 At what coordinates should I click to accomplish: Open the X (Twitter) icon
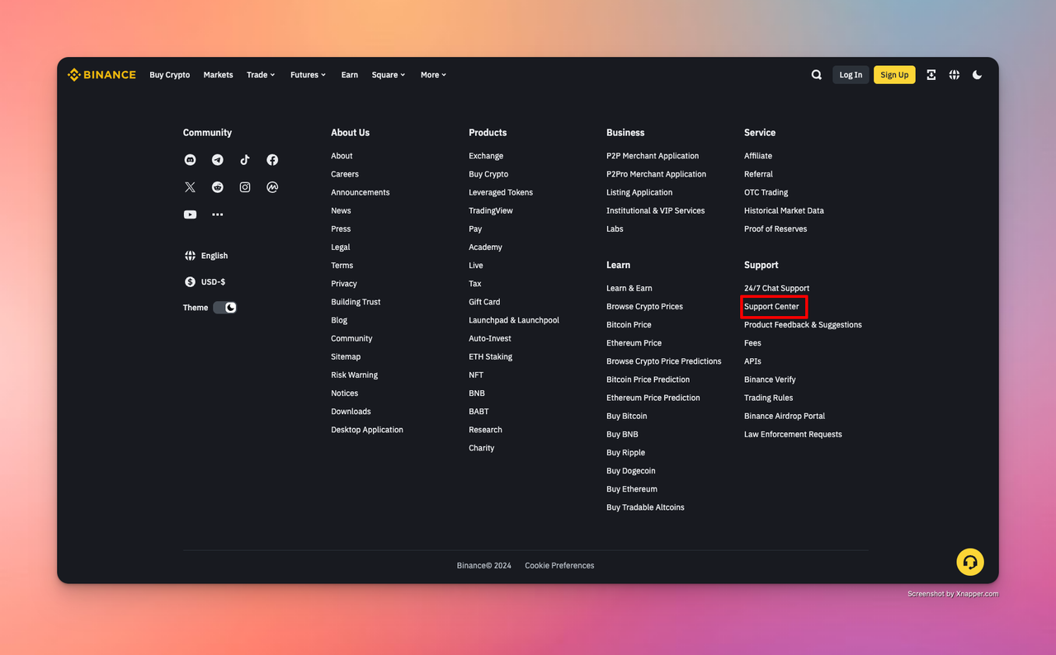coord(190,187)
